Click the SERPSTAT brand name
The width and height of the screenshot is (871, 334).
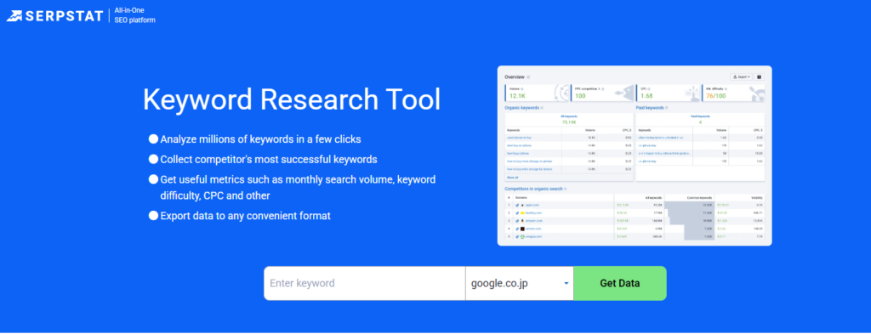(x=64, y=15)
